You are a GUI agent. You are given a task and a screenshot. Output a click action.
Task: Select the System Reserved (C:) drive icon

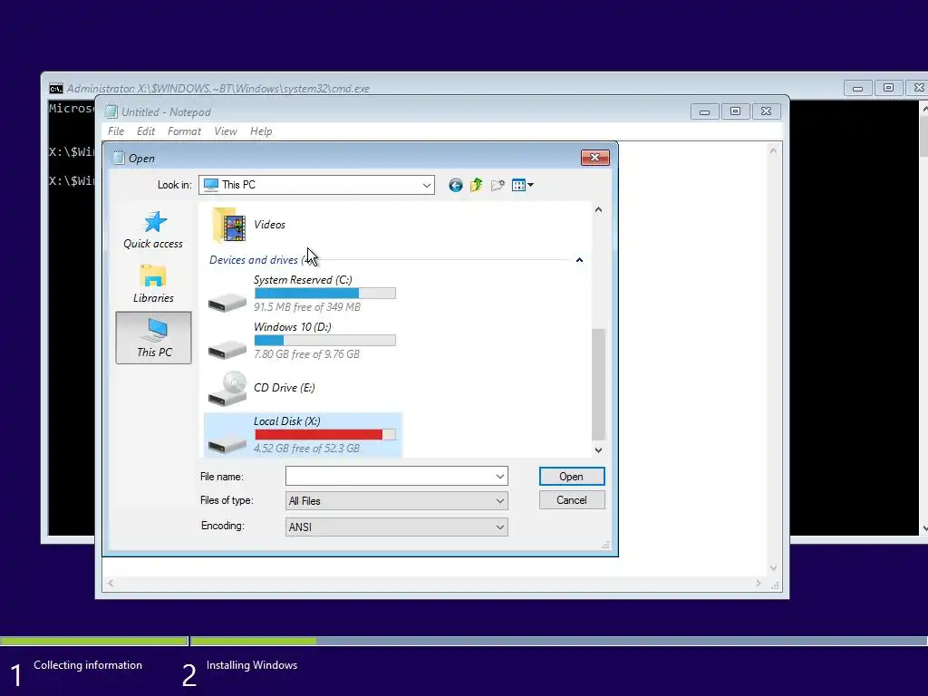[x=227, y=303]
